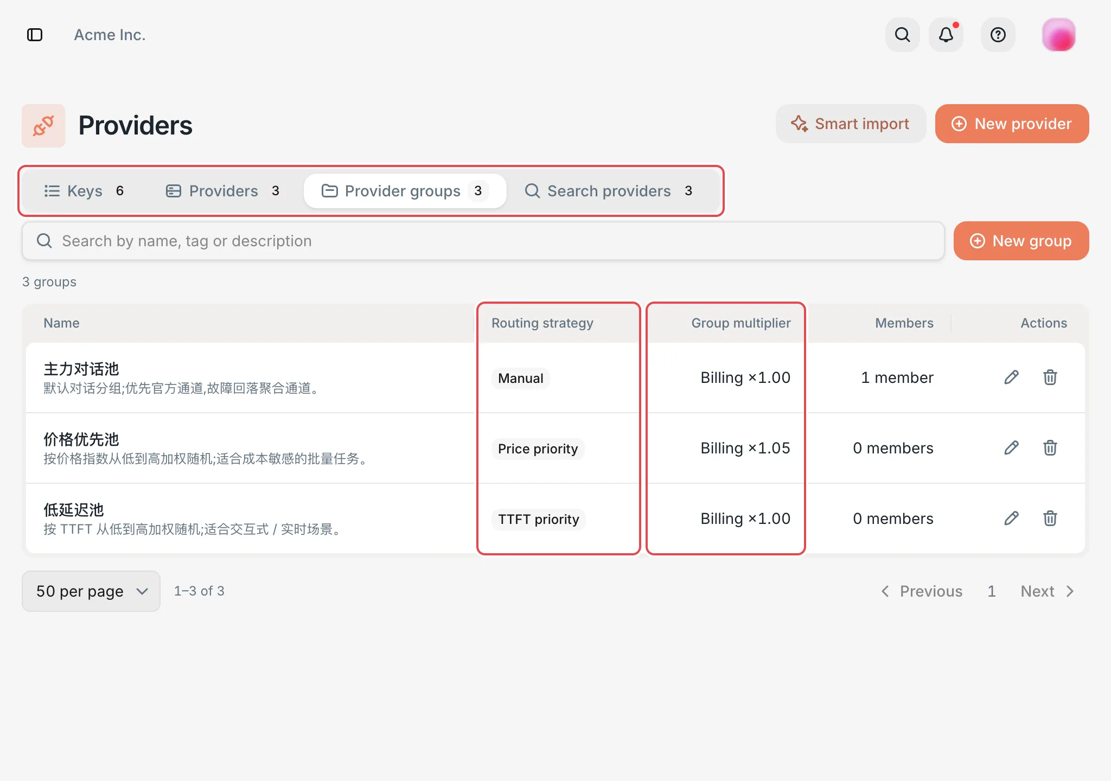Screen dimensions: 1111x781
Task: Click the New provider button
Action: [x=1012, y=124]
